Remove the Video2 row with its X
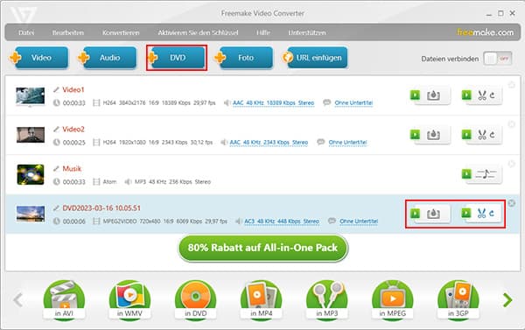Image resolution: width=525 pixels, height=330 pixels. [x=511, y=124]
